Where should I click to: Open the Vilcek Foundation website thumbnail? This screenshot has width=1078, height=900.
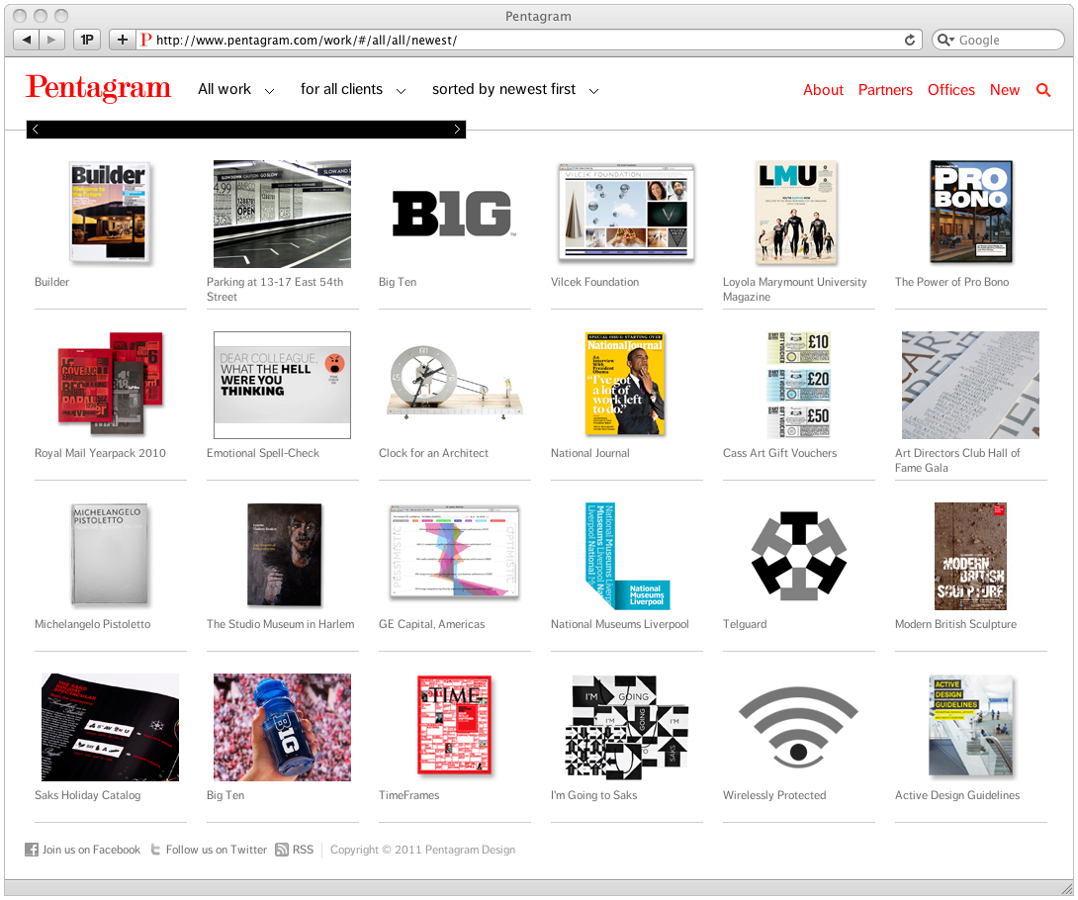(626, 214)
